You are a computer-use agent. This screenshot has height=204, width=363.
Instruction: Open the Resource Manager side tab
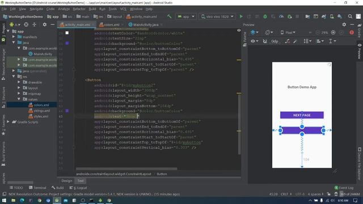pyautogui.click(x=3, y=64)
